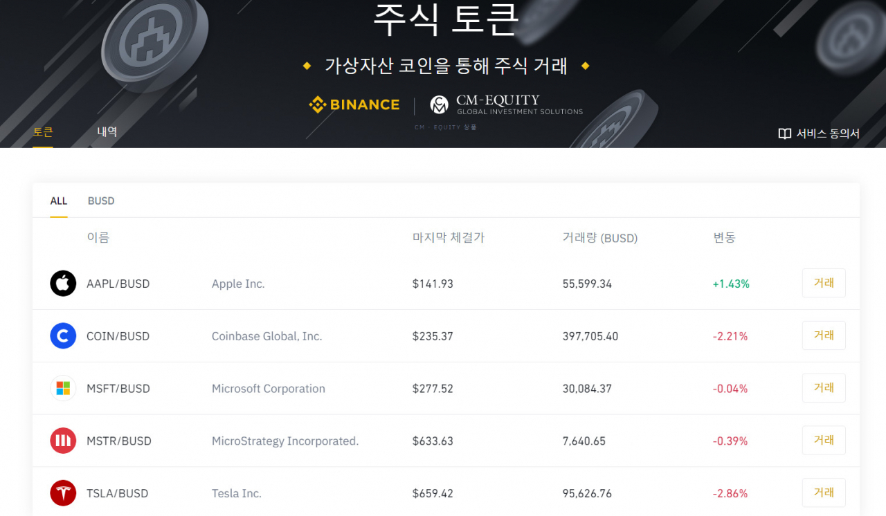Switch to the 내역 tab

(x=107, y=131)
